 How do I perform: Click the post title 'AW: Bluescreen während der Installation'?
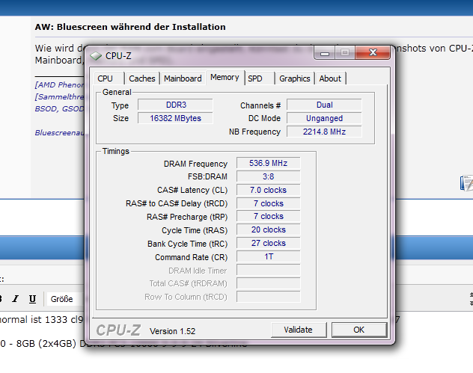(130, 27)
